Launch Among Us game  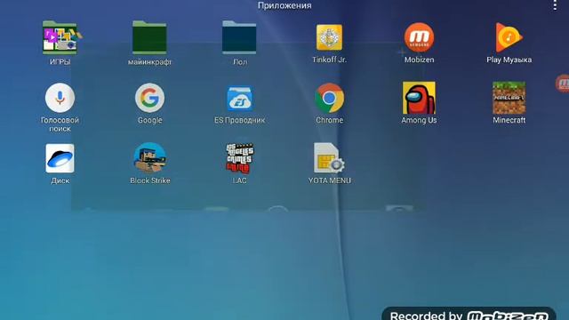tap(419, 98)
